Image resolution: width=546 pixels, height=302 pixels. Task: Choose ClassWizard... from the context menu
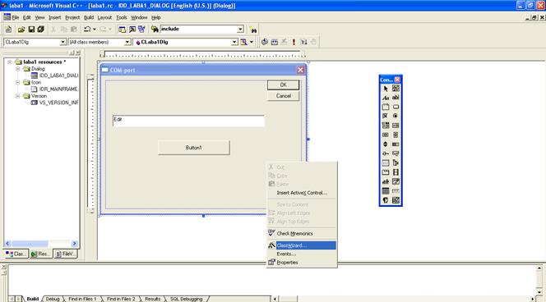[302, 245]
